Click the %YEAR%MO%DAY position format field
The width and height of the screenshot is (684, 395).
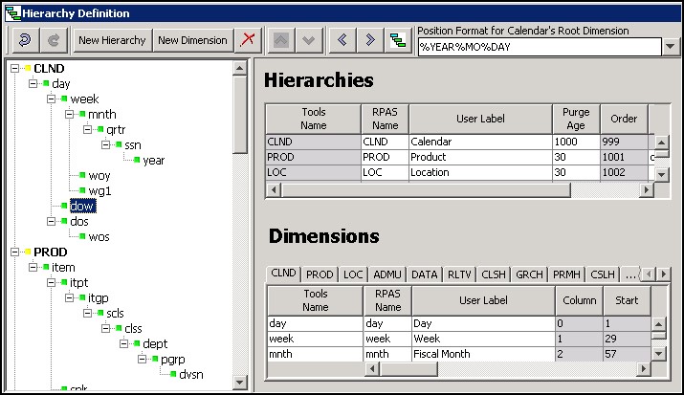point(540,47)
